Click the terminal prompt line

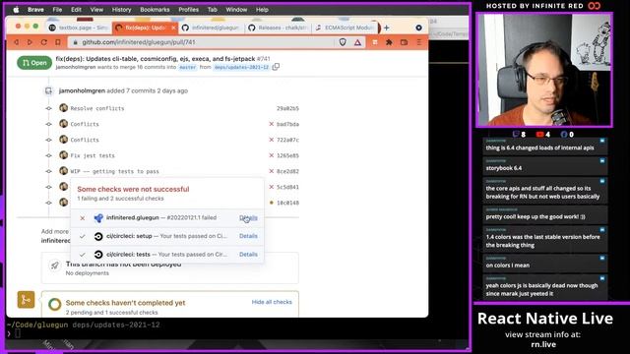click(237, 333)
